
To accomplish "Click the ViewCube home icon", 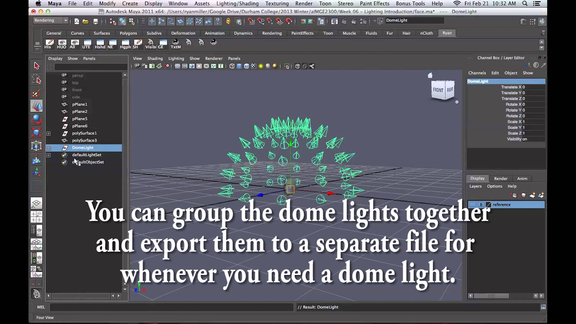I will pos(430,75).
